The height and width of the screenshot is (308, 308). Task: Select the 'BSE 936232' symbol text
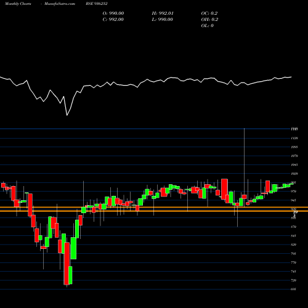[x=97, y=4]
